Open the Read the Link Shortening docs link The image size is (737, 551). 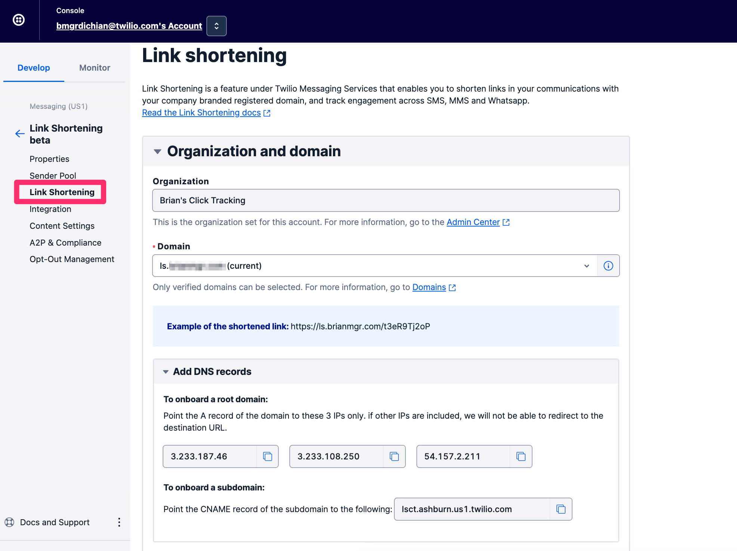(x=201, y=113)
